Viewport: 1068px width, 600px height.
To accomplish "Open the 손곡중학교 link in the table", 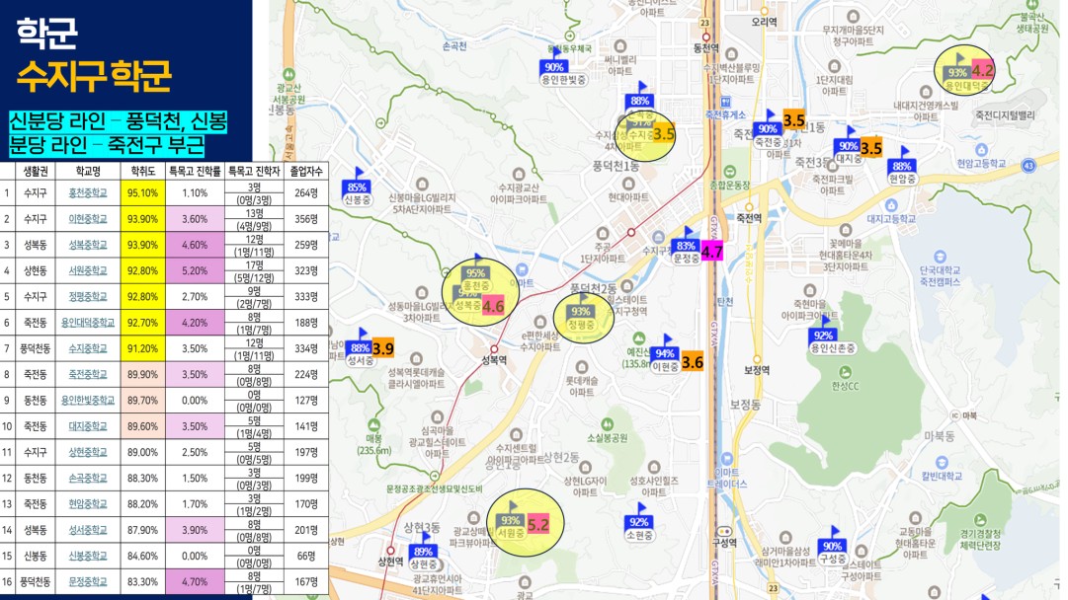I will coord(88,479).
